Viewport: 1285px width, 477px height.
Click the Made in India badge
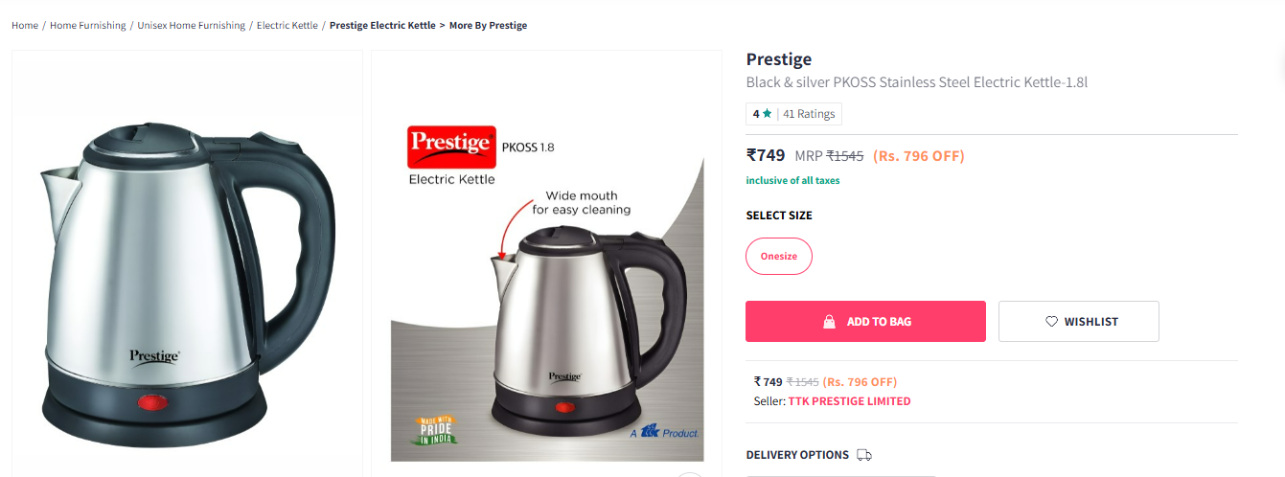click(x=436, y=430)
